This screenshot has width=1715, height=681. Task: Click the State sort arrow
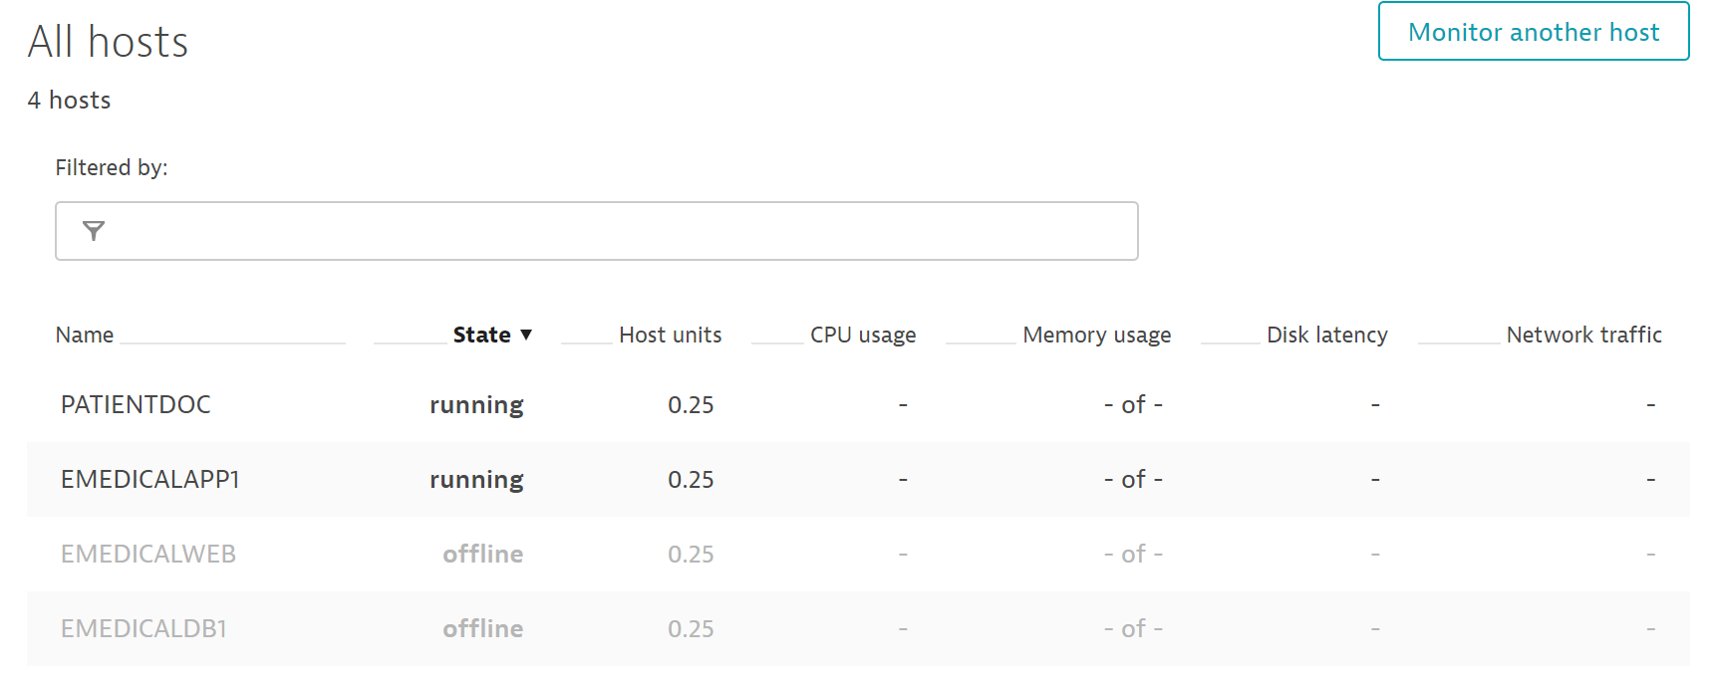(526, 335)
